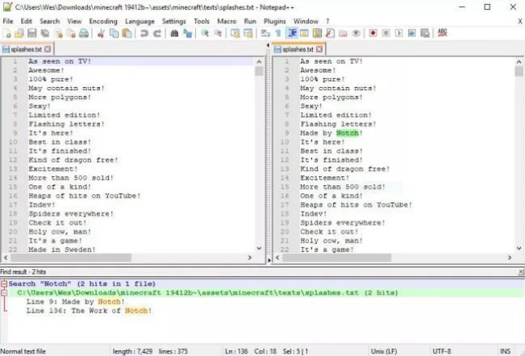Click the Save All toolbar icon

click(45, 33)
